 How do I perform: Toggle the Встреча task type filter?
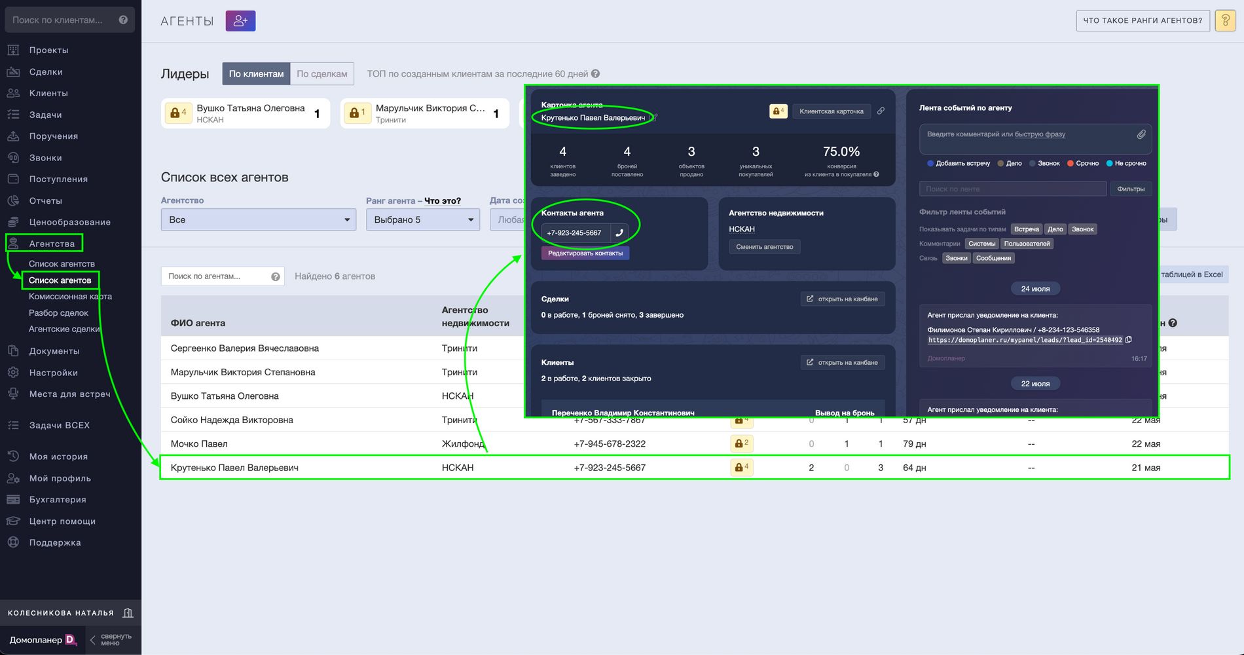click(1026, 229)
